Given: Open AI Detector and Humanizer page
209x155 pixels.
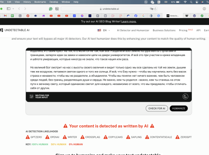Looking at the screenshot, I should click(133, 30).
